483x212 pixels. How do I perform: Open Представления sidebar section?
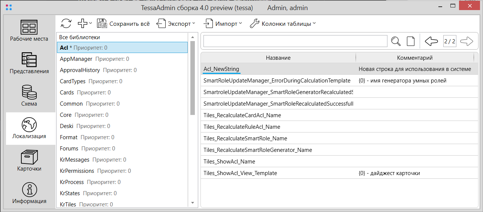29,63
